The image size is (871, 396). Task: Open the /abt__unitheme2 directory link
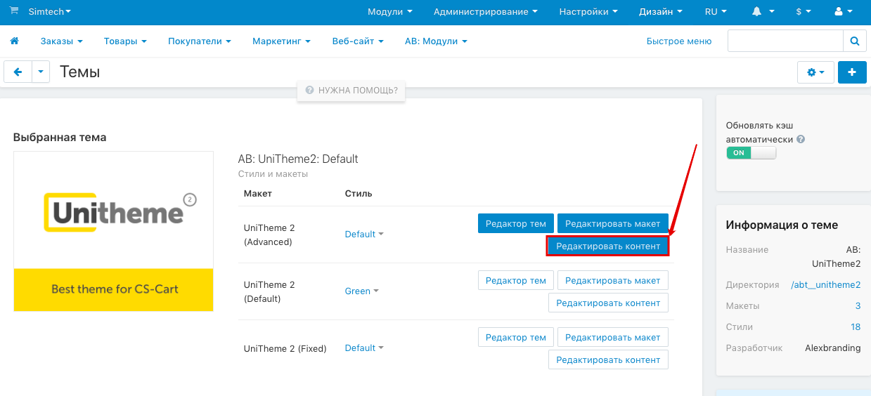(x=825, y=285)
